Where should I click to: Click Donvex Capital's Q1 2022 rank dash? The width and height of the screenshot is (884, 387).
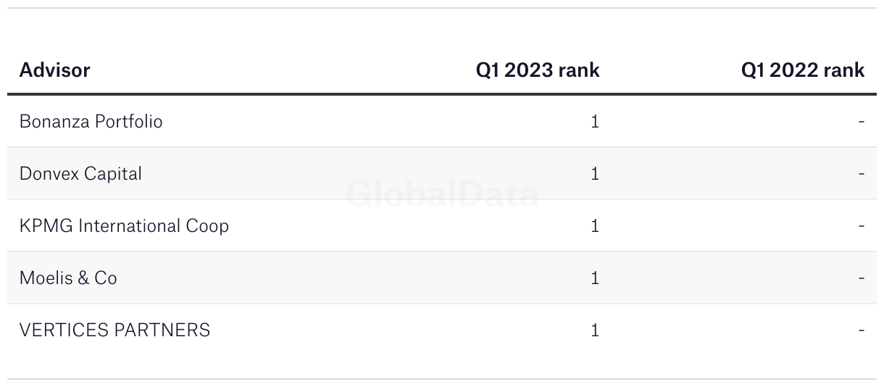tap(862, 174)
